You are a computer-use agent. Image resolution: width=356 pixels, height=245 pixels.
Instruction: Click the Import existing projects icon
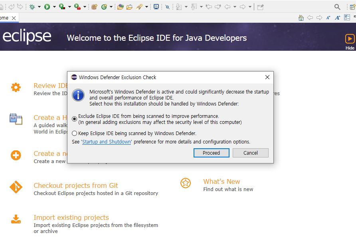click(x=16, y=219)
